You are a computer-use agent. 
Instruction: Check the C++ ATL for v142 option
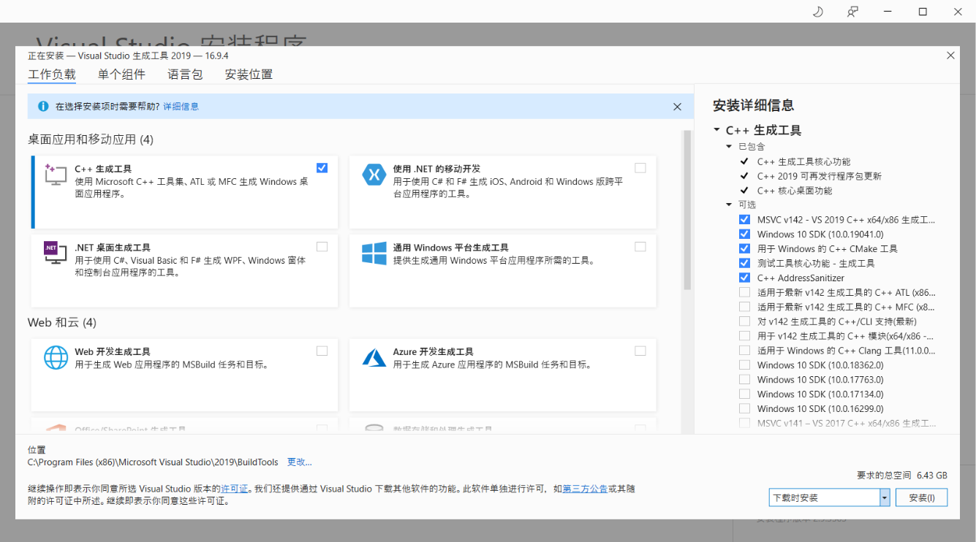(744, 292)
